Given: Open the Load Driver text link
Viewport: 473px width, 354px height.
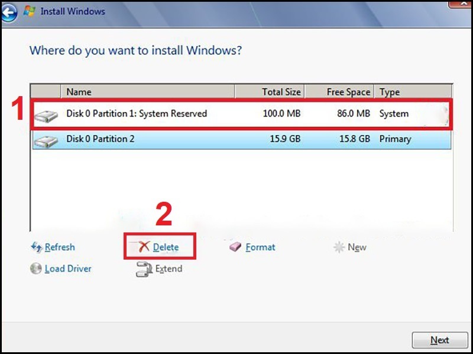Looking at the screenshot, I should tap(68, 268).
